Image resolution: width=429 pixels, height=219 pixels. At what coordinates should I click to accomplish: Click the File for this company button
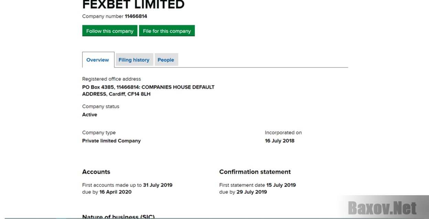[x=167, y=31]
